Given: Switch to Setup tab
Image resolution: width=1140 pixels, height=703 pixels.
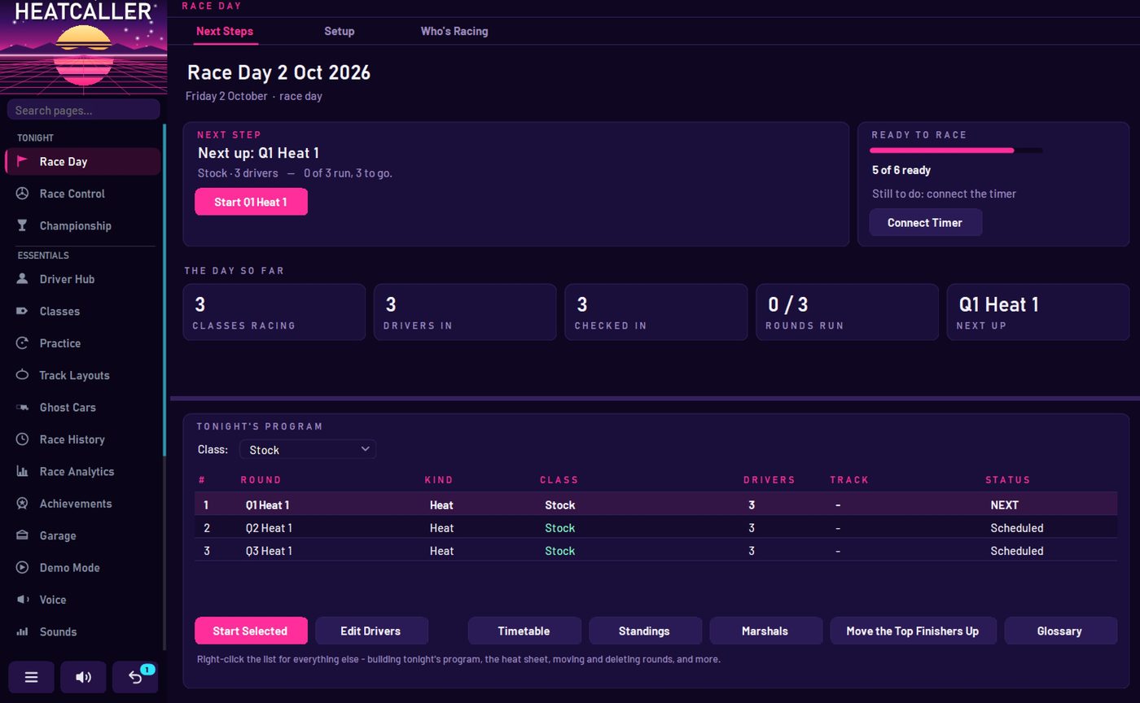Looking at the screenshot, I should tap(340, 31).
